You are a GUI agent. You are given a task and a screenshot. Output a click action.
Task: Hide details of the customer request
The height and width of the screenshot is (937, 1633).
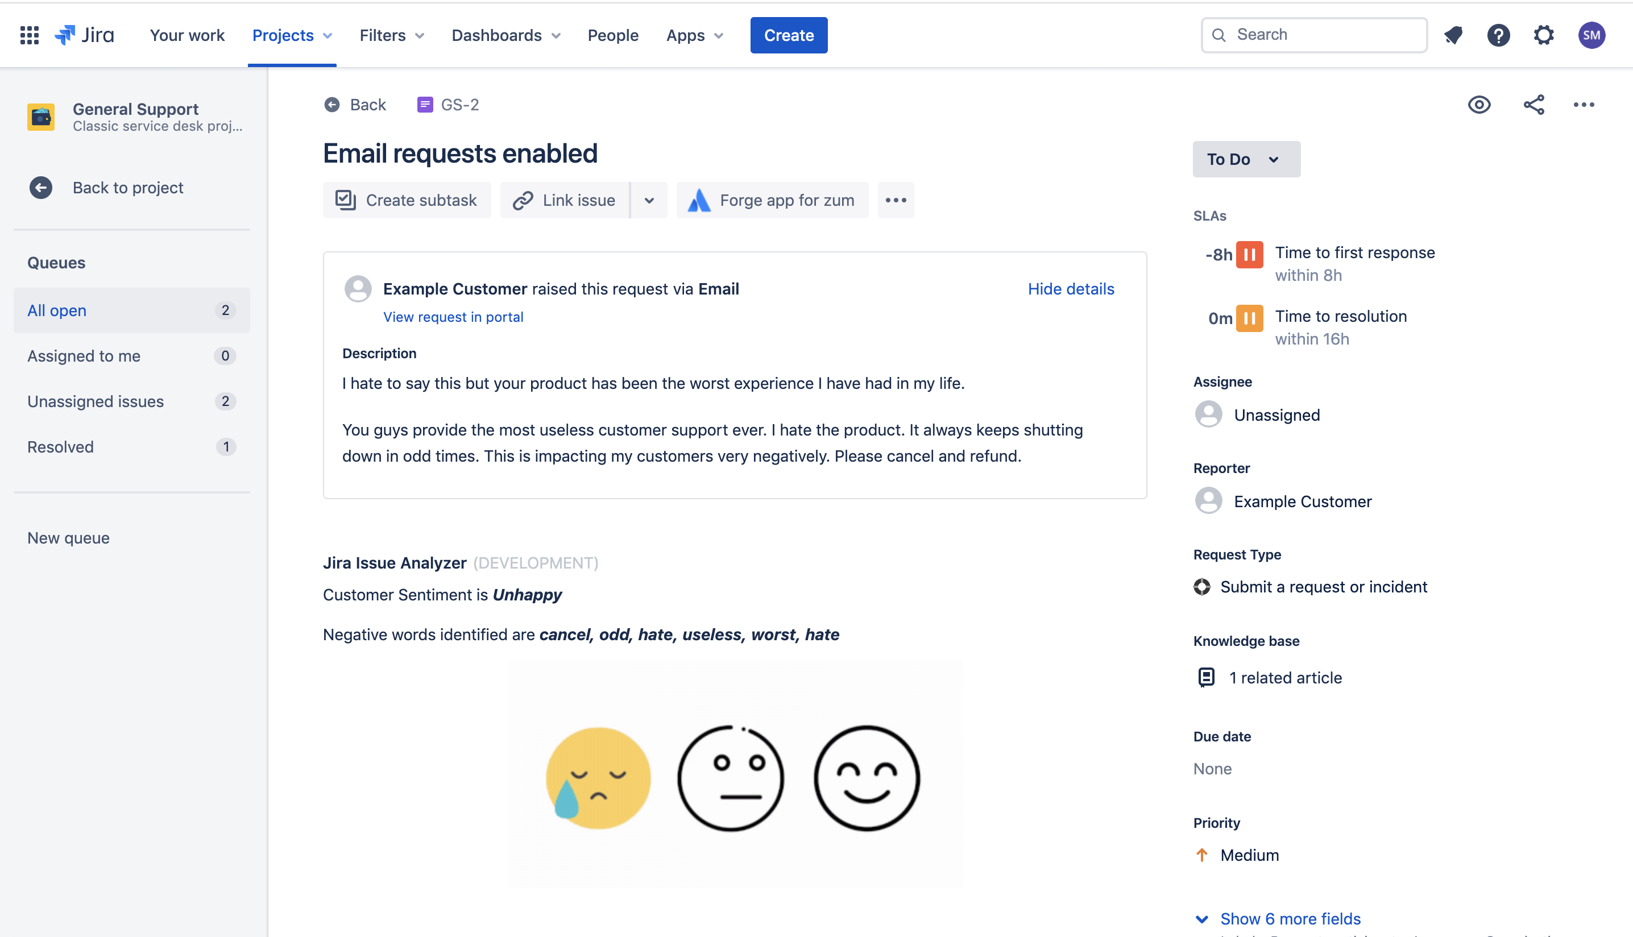click(1070, 289)
